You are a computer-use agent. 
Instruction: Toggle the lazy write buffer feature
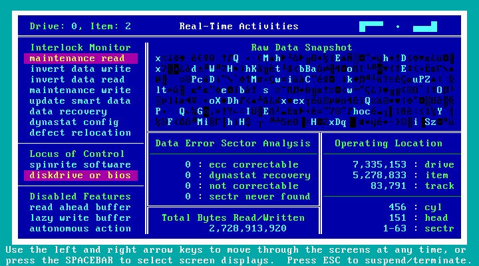click(x=80, y=217)
